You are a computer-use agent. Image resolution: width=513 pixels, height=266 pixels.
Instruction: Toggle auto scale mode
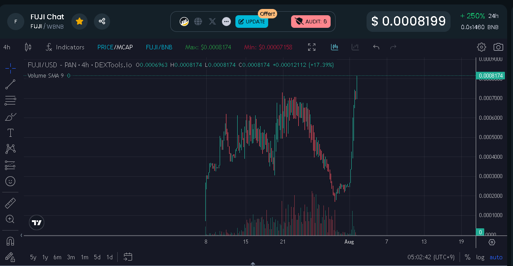pos(496,257)
